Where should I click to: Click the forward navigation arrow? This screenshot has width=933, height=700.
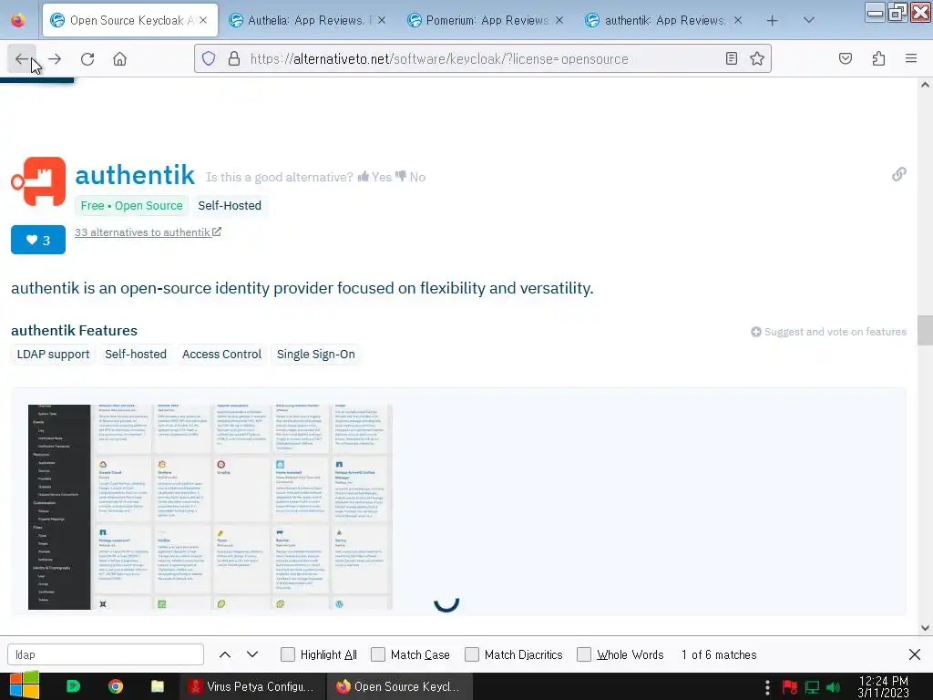[55, 59]
